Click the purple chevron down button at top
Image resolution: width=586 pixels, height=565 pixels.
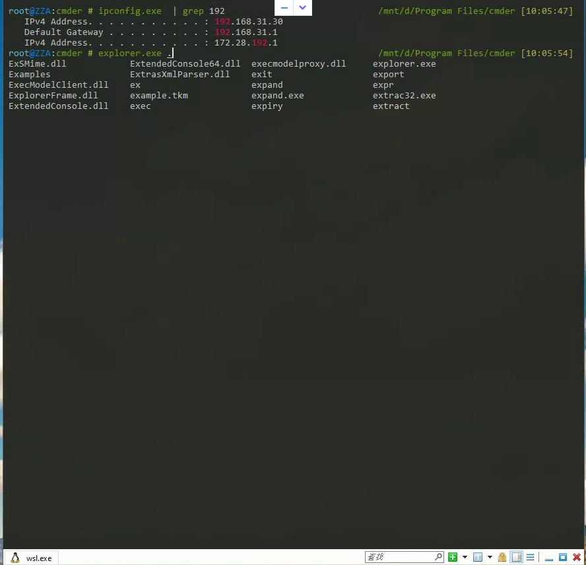click(303, 7)
